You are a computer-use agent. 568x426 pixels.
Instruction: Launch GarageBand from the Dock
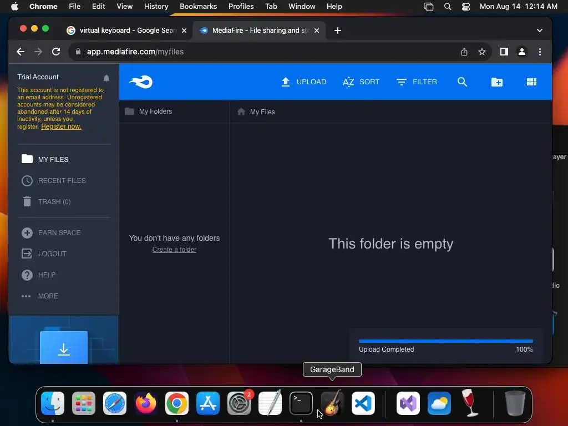pyautogui.click(x=332, y=403)
